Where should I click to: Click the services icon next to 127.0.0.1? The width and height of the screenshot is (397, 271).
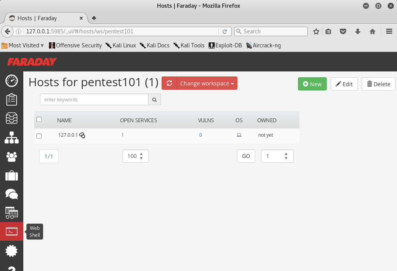pos(82,135)
